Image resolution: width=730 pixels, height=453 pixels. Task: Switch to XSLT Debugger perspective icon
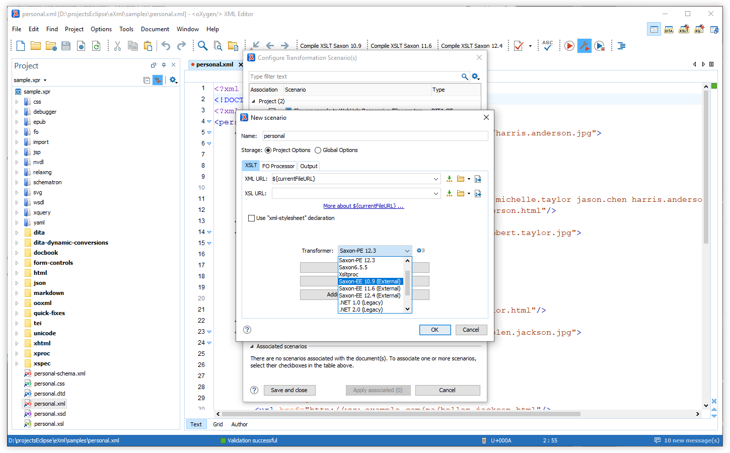(x=684, y=29)
